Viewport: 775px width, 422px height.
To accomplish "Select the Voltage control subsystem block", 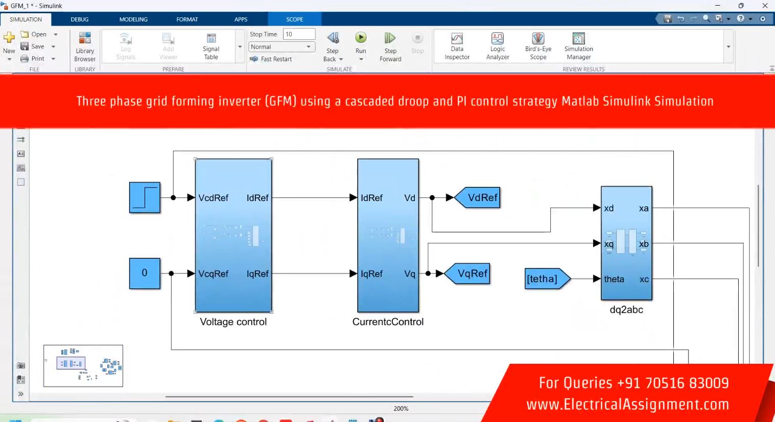I will point(233,235).
